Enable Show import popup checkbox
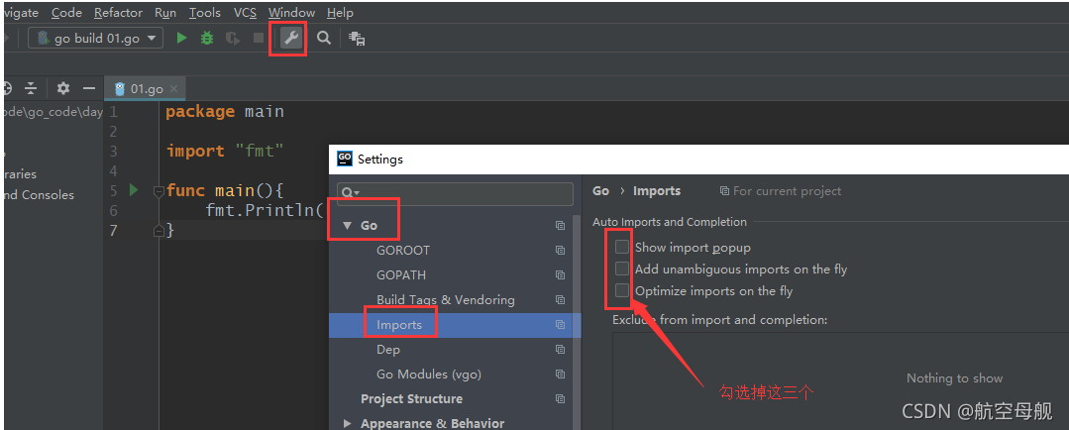 tap(622, 247)
